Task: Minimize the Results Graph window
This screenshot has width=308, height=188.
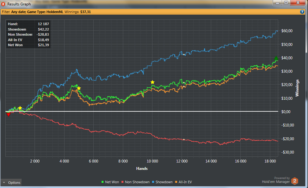Action: tap(277, 3)
